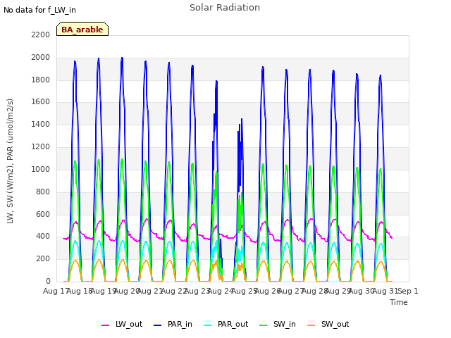Viewport: 451px width, 338px height.
Task: Click the orange SW_out legend swatch
Action: pyautogui.click(x=311, y=325)
